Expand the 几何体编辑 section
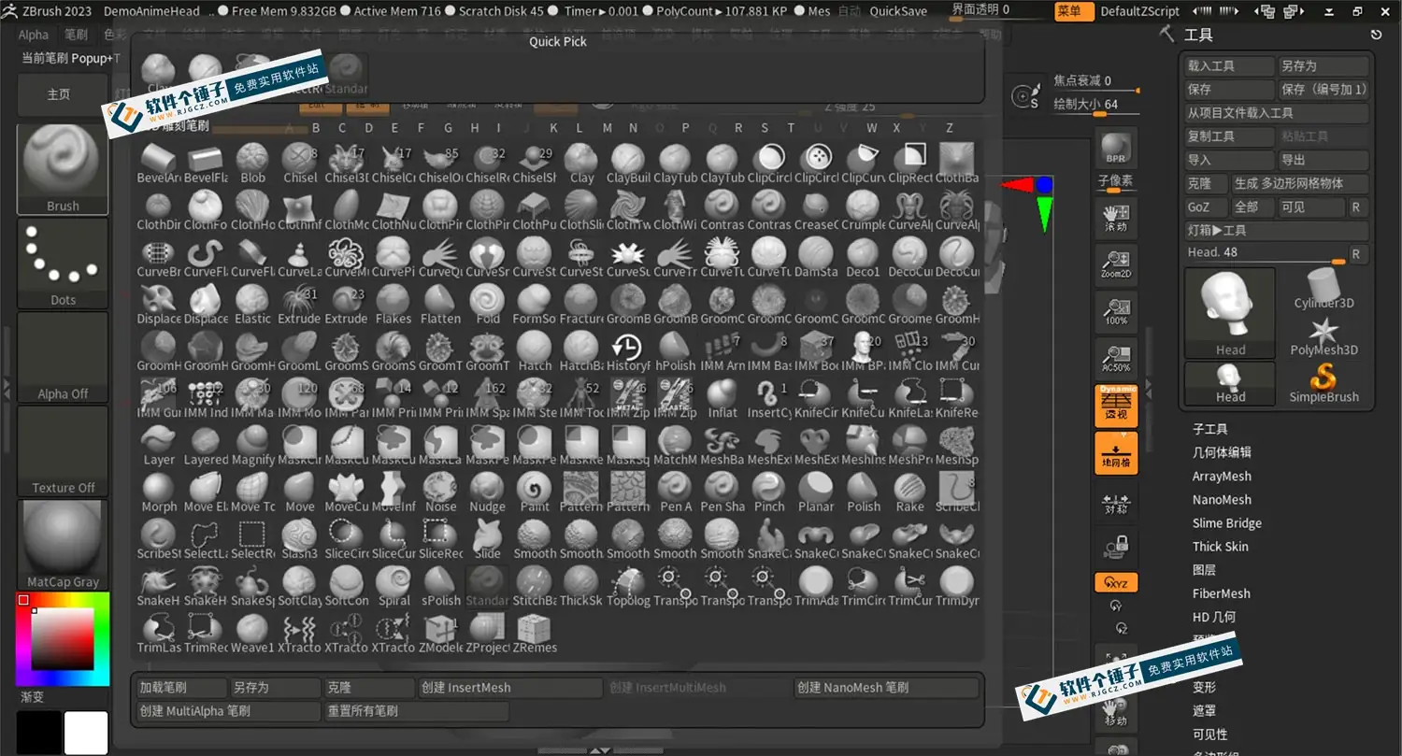Screen dimensions: 1402x756 1222,452
